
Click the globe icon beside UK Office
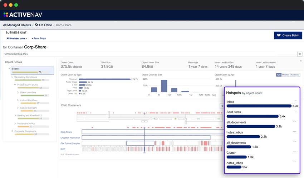[36, 25]
